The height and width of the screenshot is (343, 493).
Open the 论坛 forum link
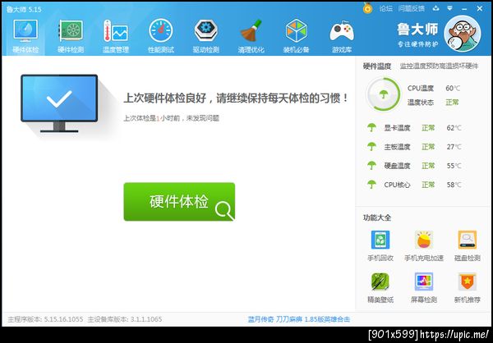coord(386,8)
